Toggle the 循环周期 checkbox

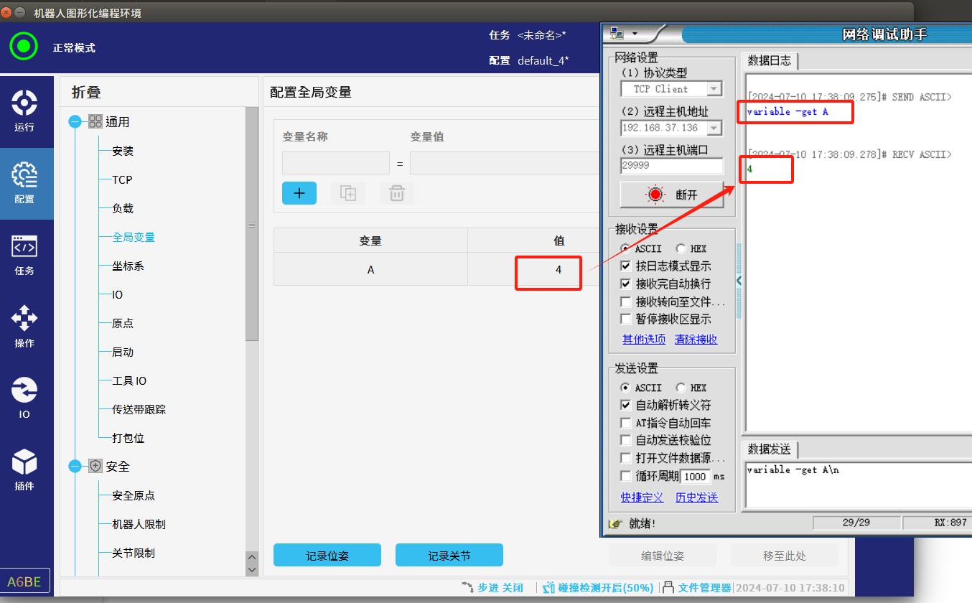pos(626,477)
